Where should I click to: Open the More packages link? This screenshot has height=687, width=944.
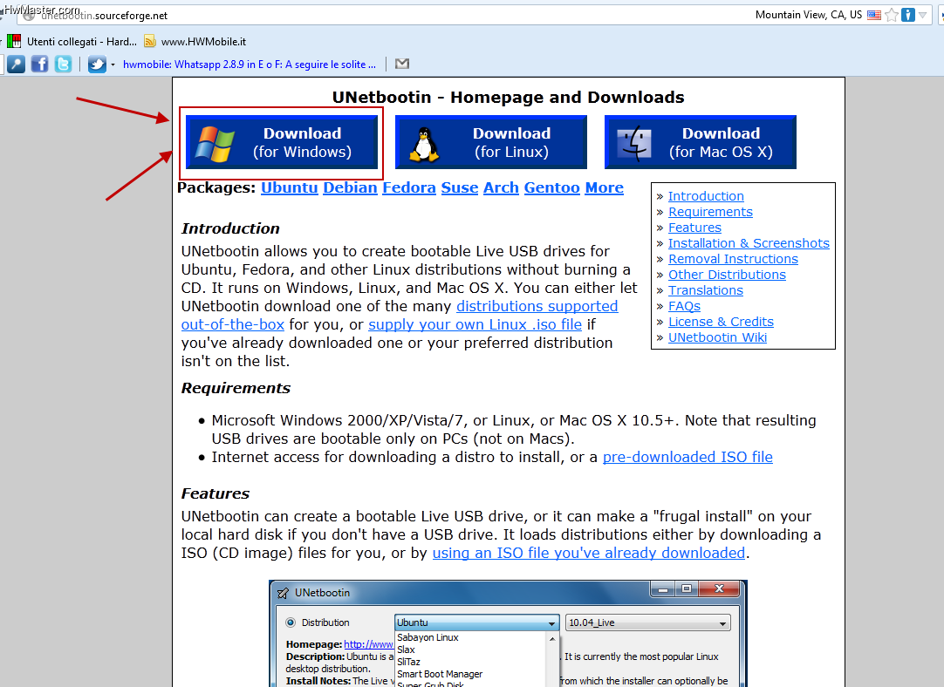[x=605, y=187]
